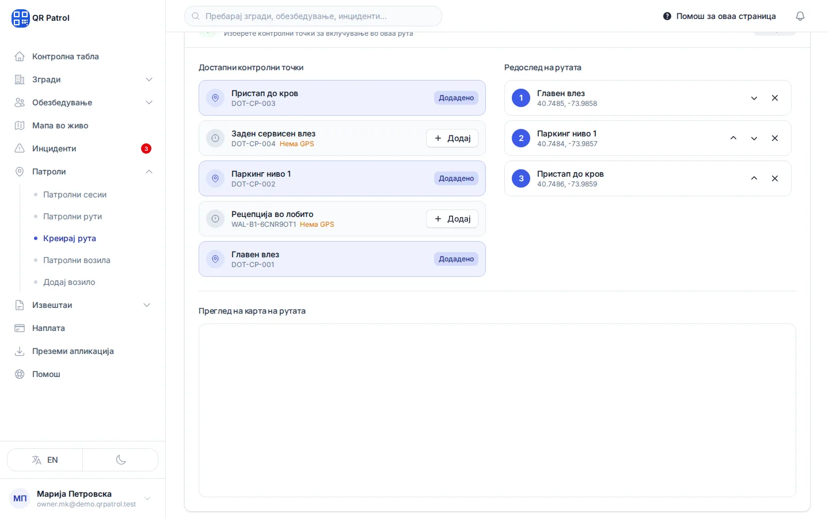Image resolution: width=829 pixels, height=518 pixels.
Task: Click pin icon of DOT-CP-001 checkpoint
Action: pyautogui.click(x=215, y=259)
